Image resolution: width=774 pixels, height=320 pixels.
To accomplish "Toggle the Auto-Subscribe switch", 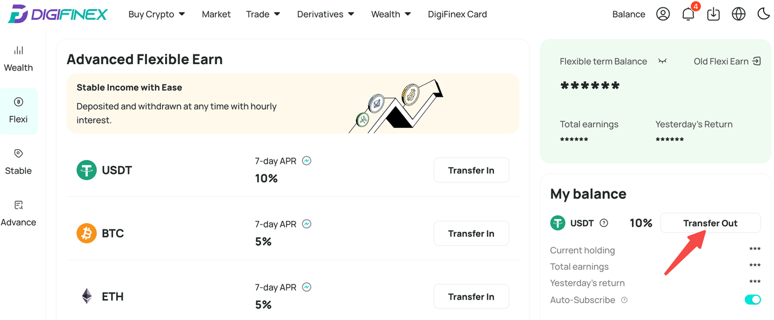I will 753,299.
